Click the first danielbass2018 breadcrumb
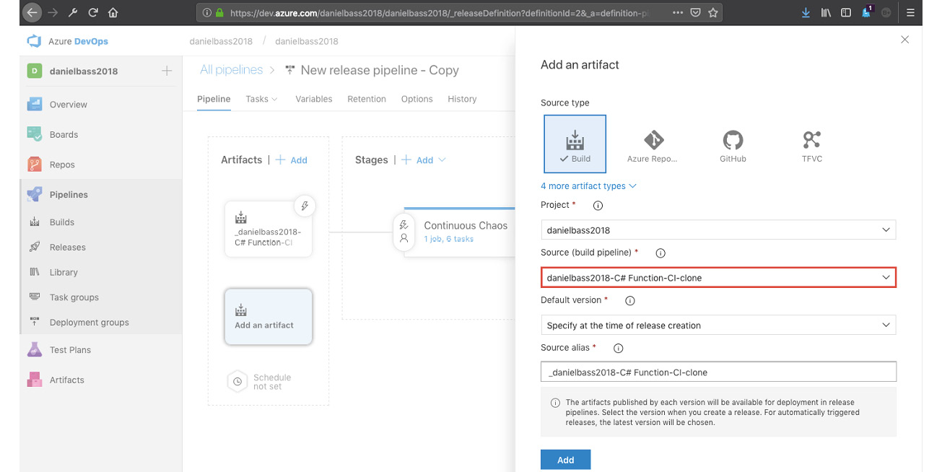This screenshot has width=942, height=472. point(221,41)
